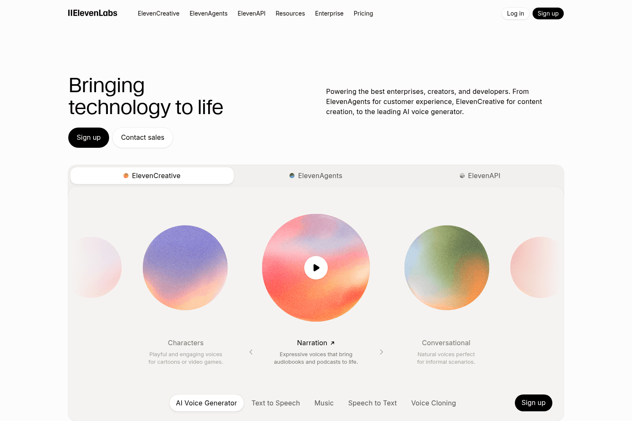Click the 'Bringing technology to life' headline
632x421 pixels.
(146, 96)
